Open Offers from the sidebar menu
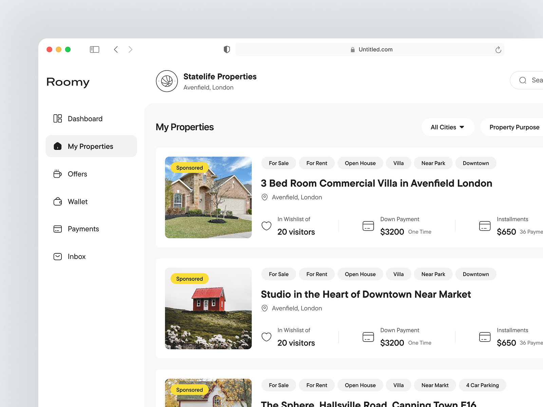 77,174
